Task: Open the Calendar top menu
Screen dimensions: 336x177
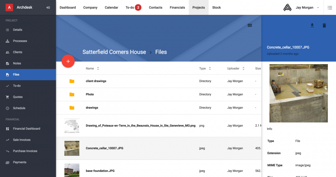Action: pos(112,7)
